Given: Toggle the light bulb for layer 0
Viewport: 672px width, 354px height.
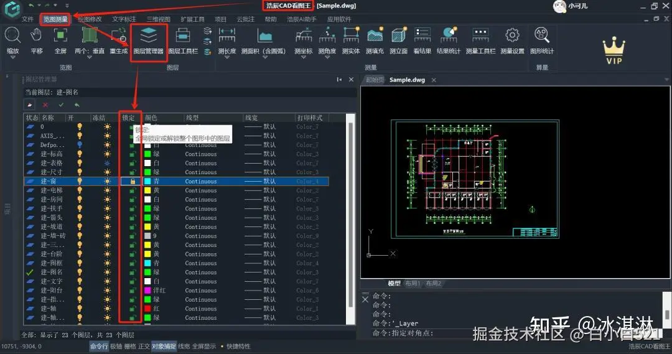Looking at the screenshot, I should click(80, 127).
